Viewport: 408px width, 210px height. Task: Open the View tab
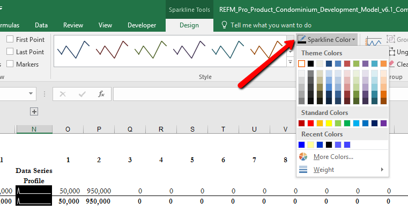(x=105, y=25)
